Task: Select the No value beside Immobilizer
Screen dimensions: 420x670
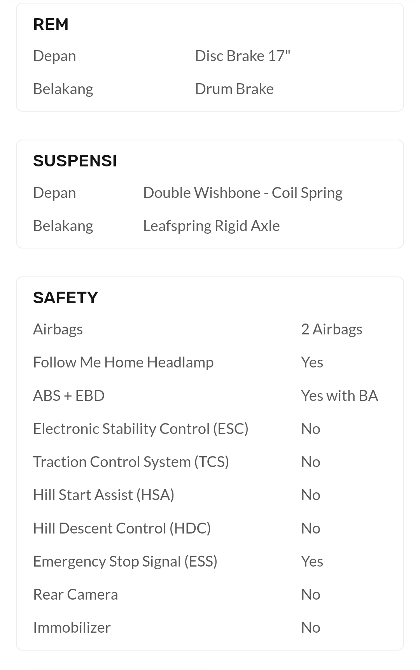Action: (x=310, y=628)
